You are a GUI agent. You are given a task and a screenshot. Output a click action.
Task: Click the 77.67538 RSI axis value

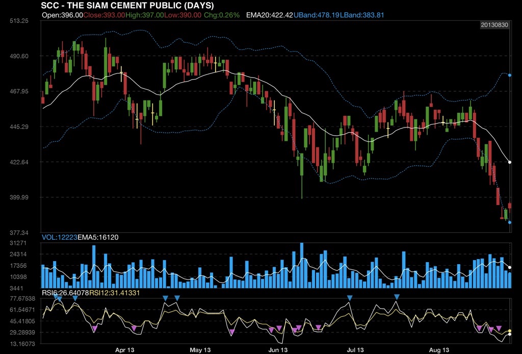tap(22, 298)
